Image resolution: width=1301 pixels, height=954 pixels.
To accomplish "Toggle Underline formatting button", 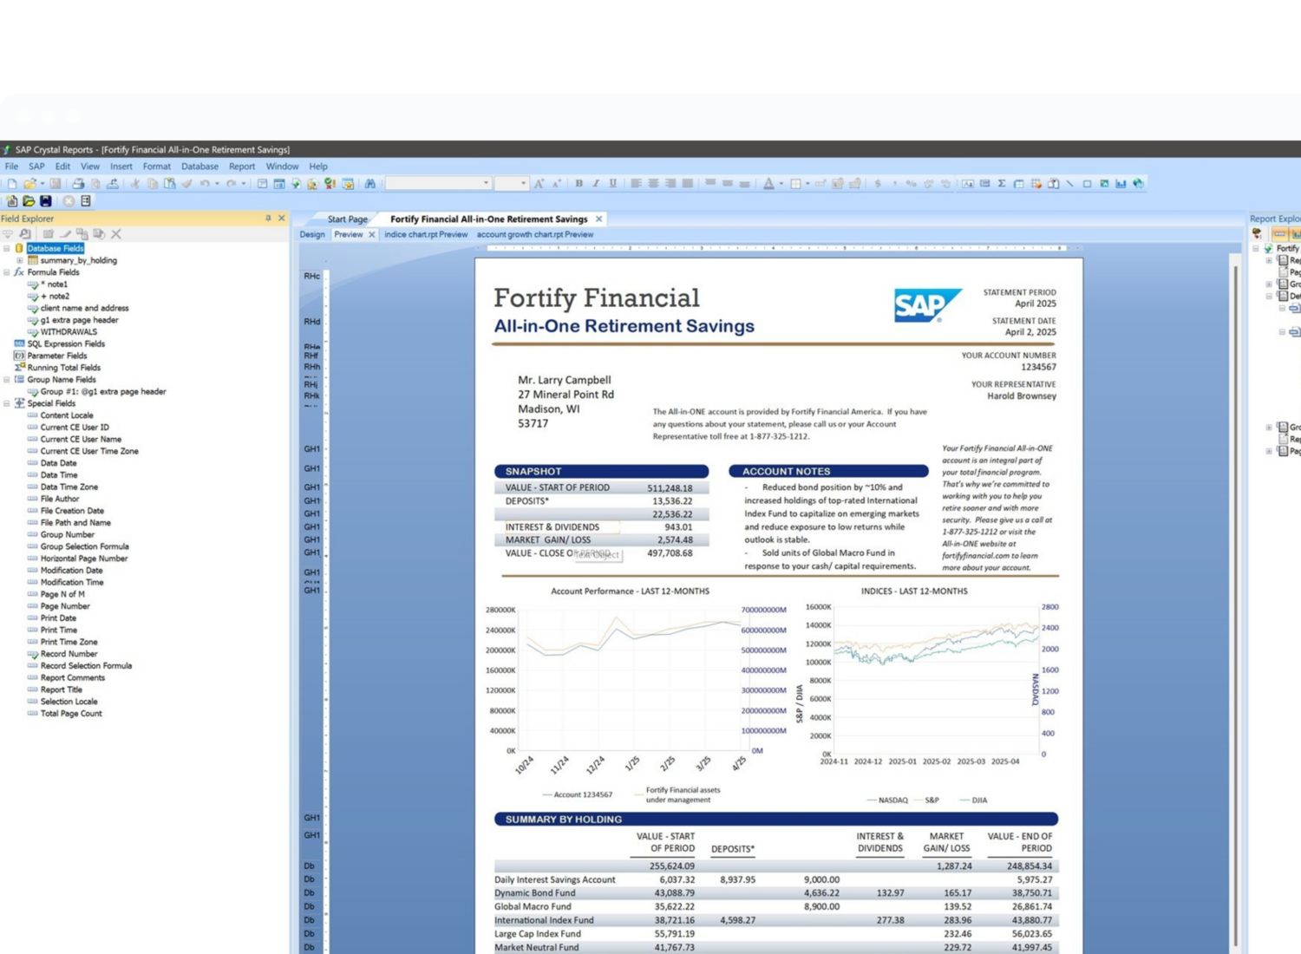I will (x=613, y=184).
